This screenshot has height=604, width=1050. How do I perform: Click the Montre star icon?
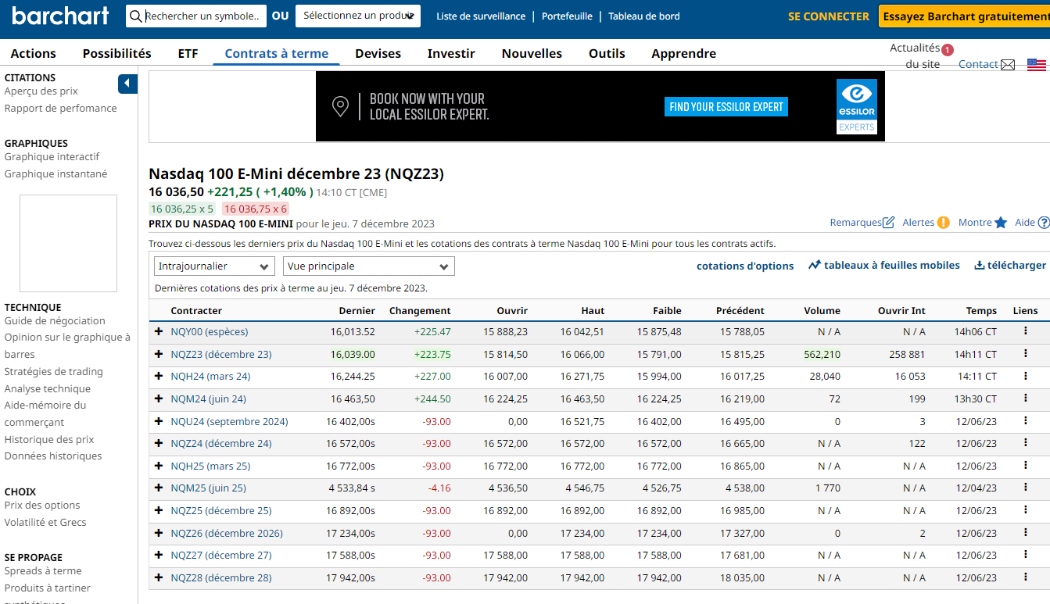tap(1001, 223)
